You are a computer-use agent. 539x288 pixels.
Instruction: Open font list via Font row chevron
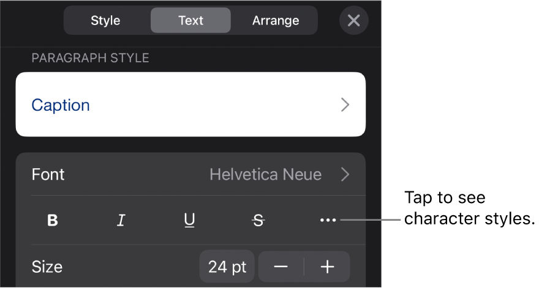(345, 174)
